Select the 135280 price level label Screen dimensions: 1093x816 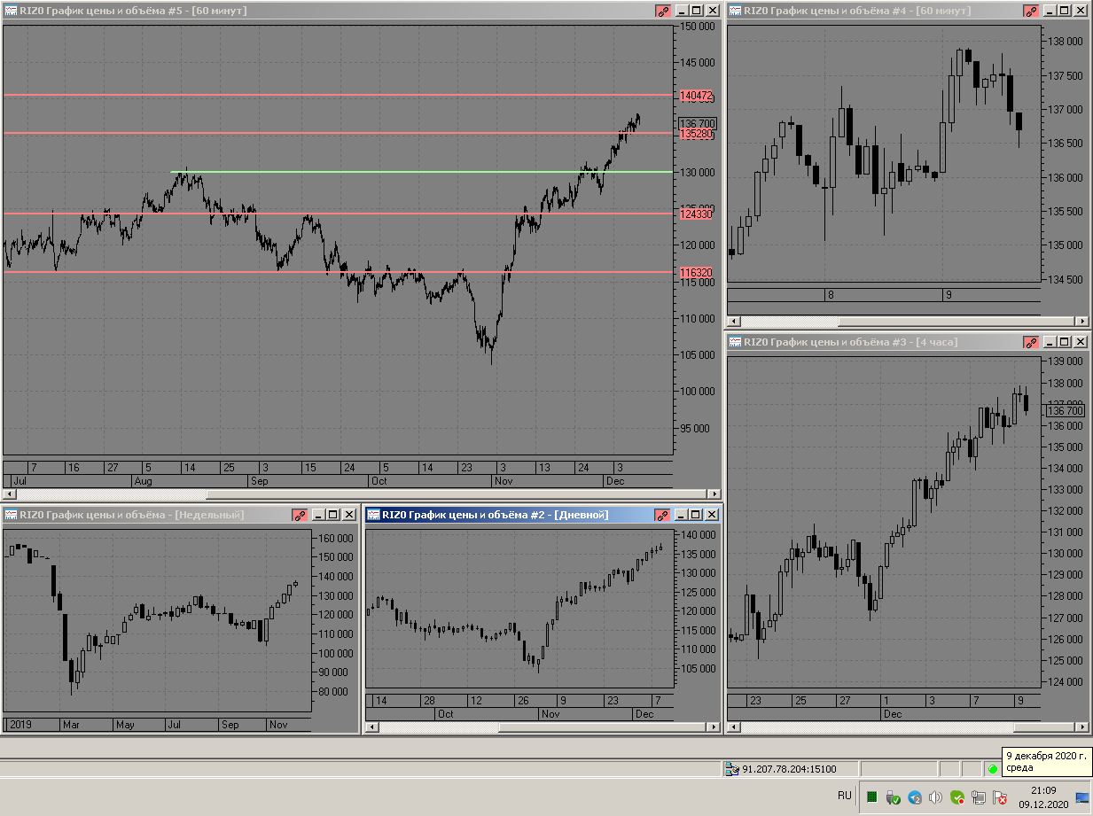point(697,134)
